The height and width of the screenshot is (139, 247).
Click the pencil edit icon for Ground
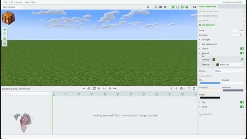[x=242, y=59]
